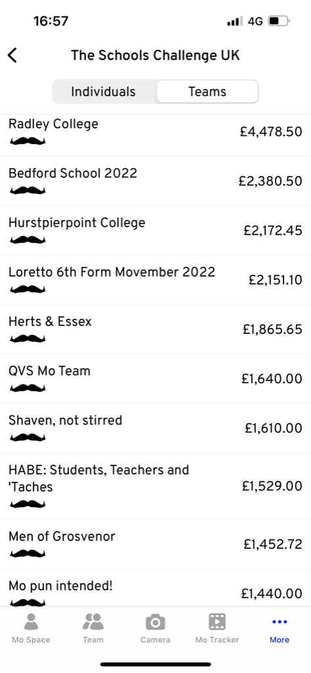Open Shaven, not stirred team
Viewport: 311px width, 673px height.
point(155,428)
